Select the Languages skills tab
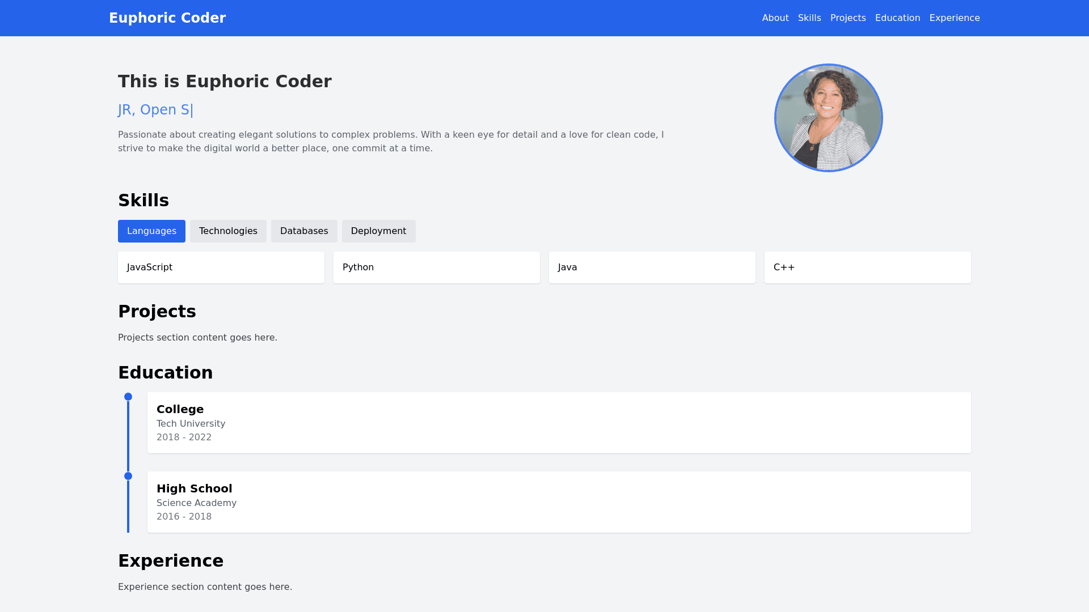 151,231
